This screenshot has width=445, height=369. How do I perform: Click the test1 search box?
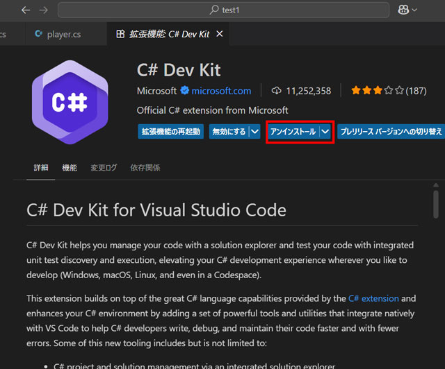point(229,10)
